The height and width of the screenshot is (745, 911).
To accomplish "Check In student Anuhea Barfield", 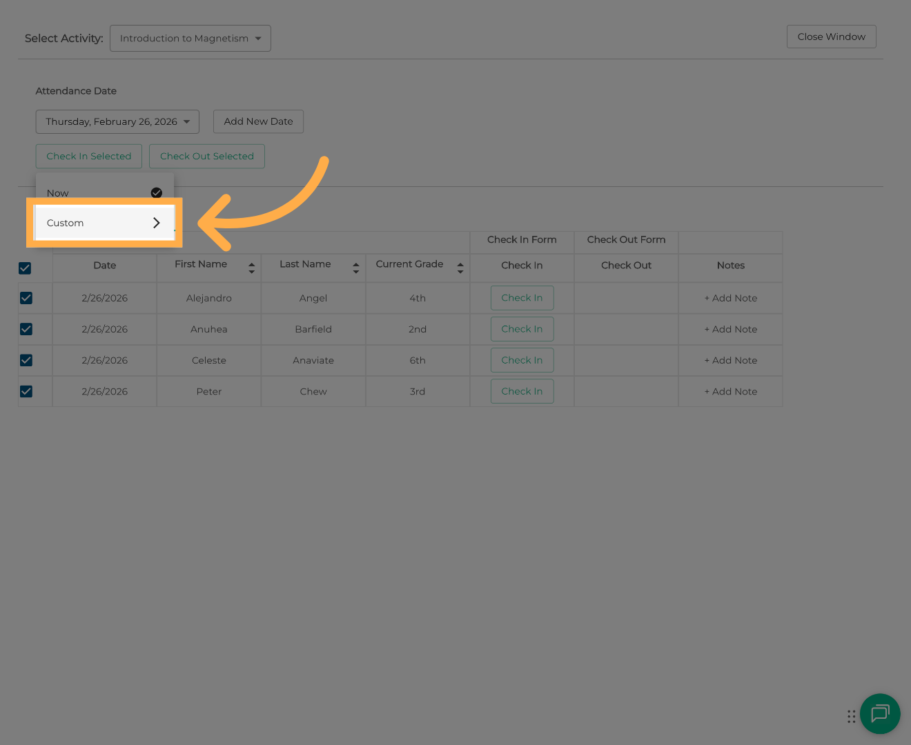I will point(522,329).
